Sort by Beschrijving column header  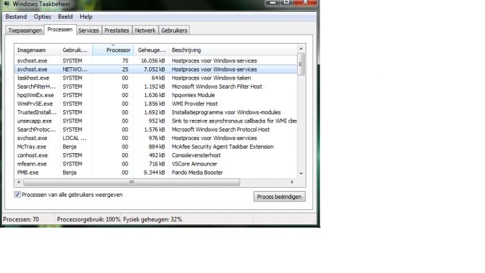[x=233, y=50]
